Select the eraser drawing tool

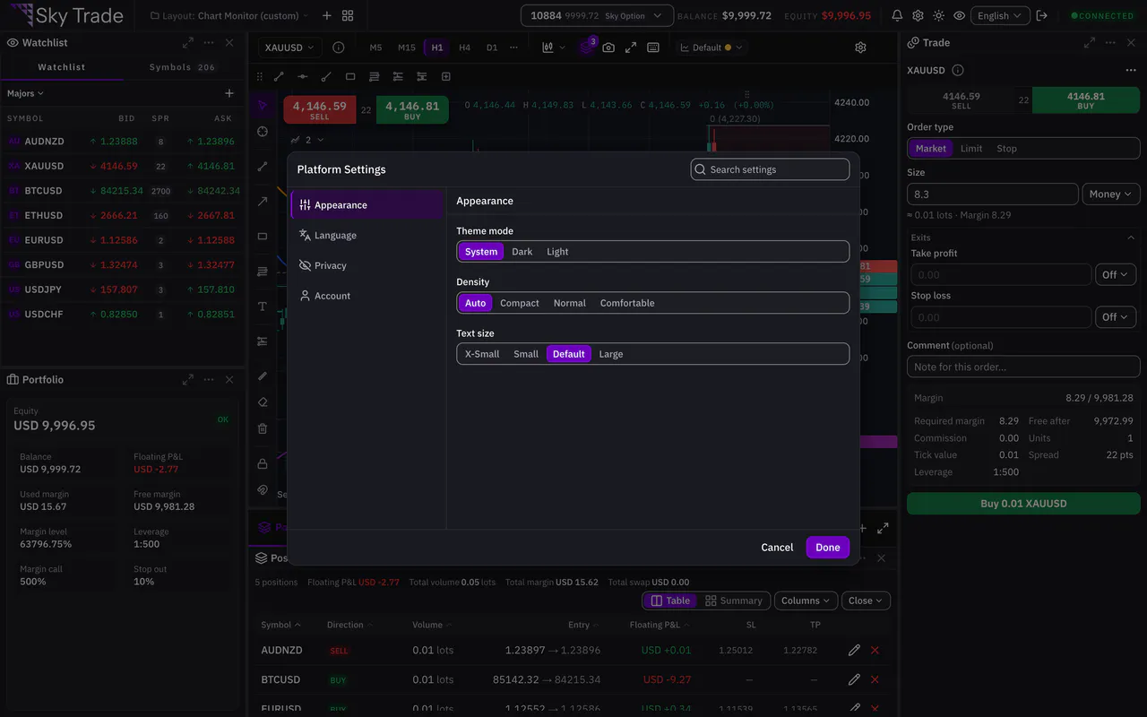263,402
